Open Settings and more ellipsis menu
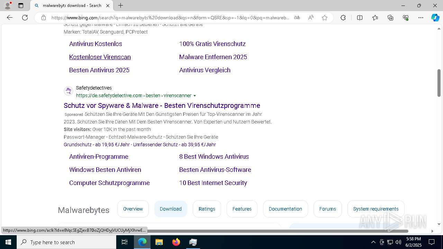Image resolution: width=443 pixels, height=249 pixels. [x=421, y=18]
